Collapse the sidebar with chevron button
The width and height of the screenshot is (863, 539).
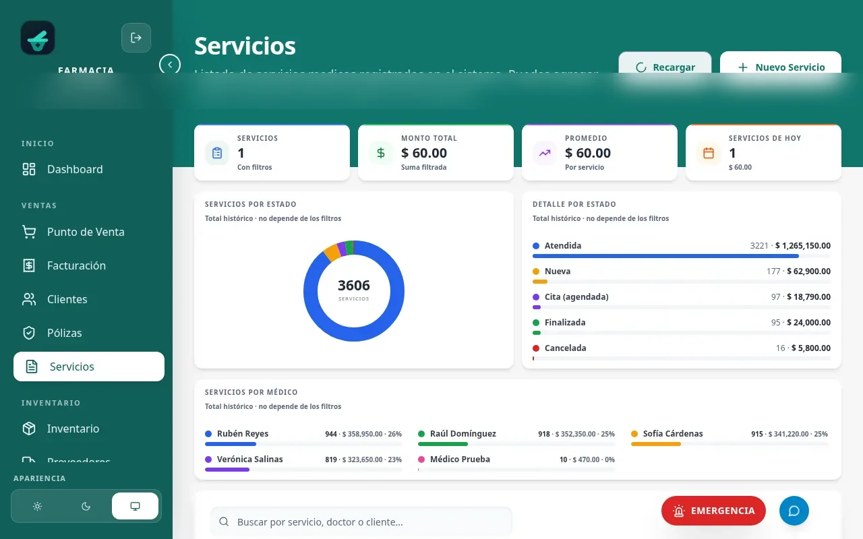(170, 65)
